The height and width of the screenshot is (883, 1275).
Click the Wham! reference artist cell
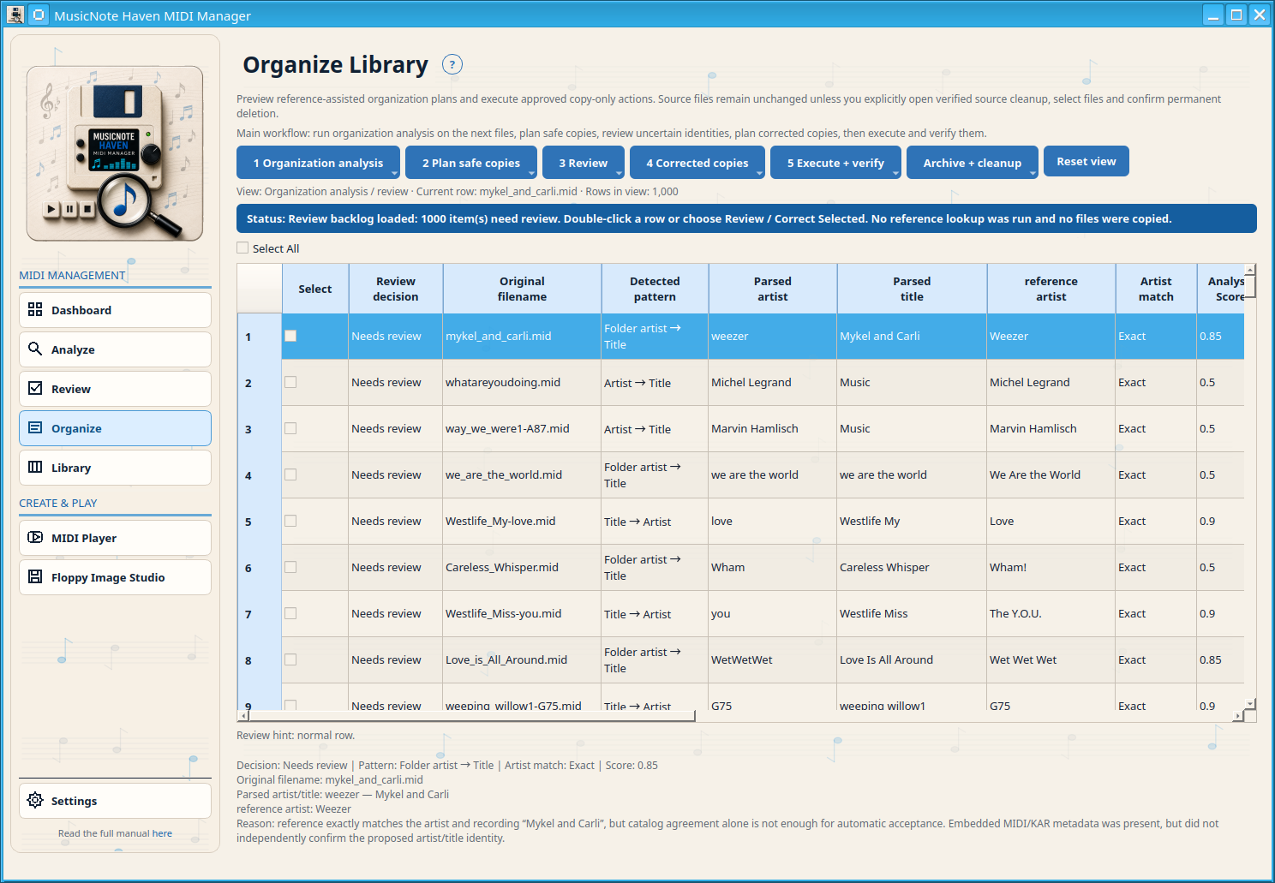1051,568
